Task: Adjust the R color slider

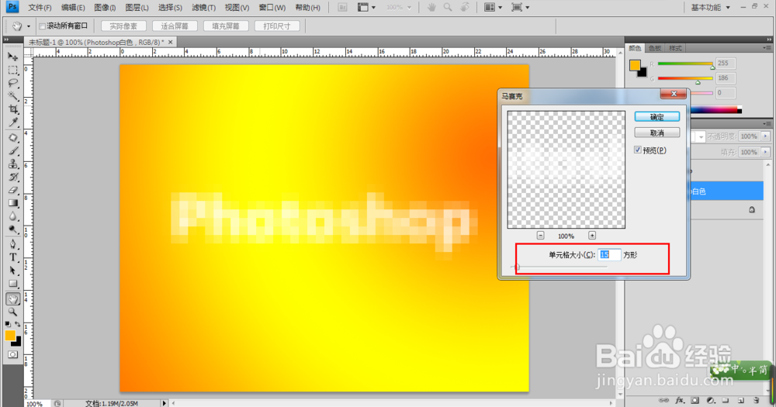Action: click(x=712, y=67)
